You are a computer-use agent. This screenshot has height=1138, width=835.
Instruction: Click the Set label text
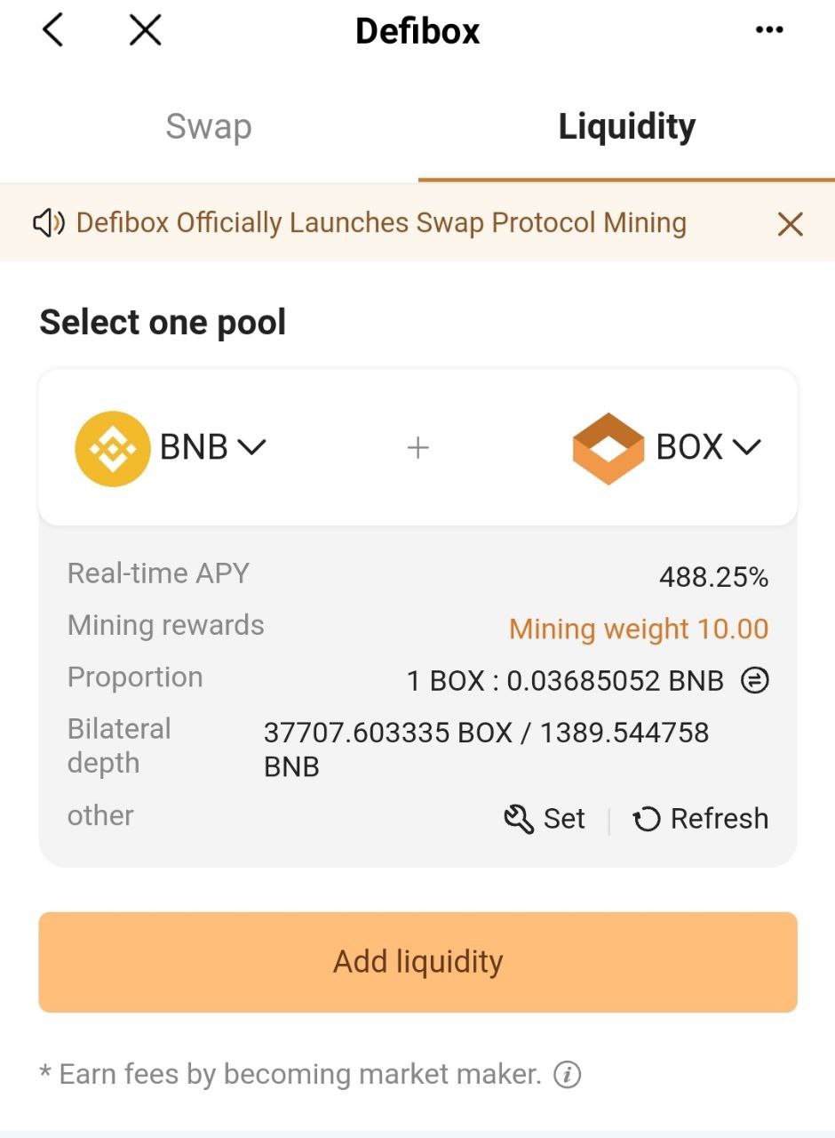(x=564, y=819)
